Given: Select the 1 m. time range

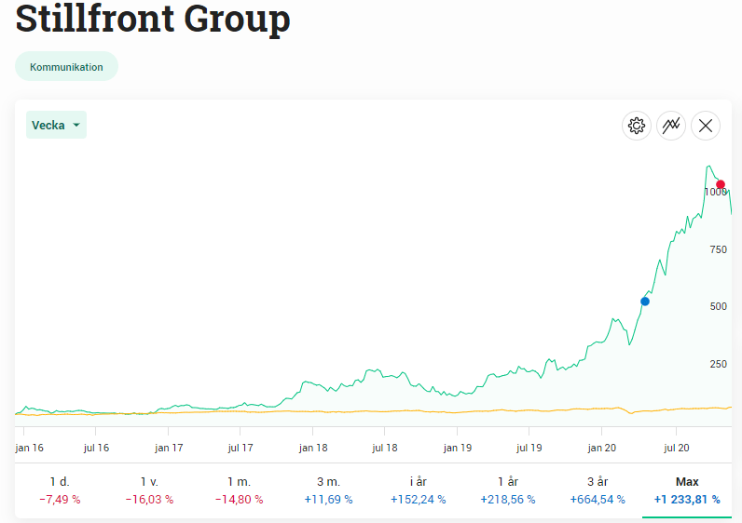Looking at the screenshot, I should coord(240,490).
